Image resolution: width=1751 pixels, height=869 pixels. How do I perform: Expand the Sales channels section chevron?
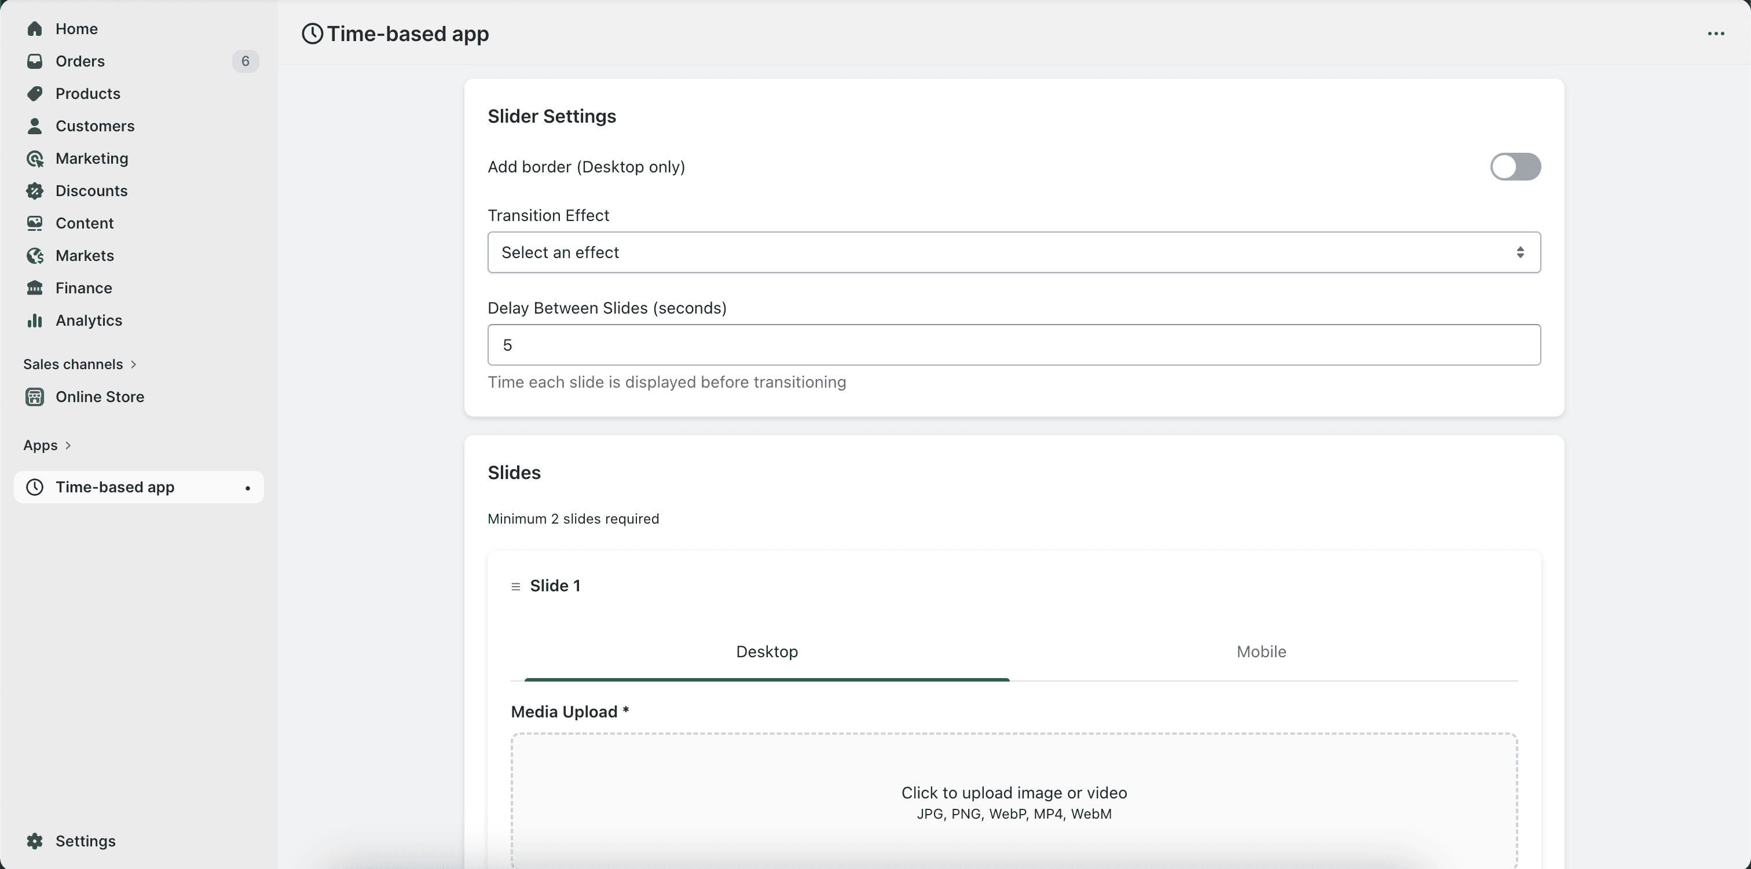134,364
